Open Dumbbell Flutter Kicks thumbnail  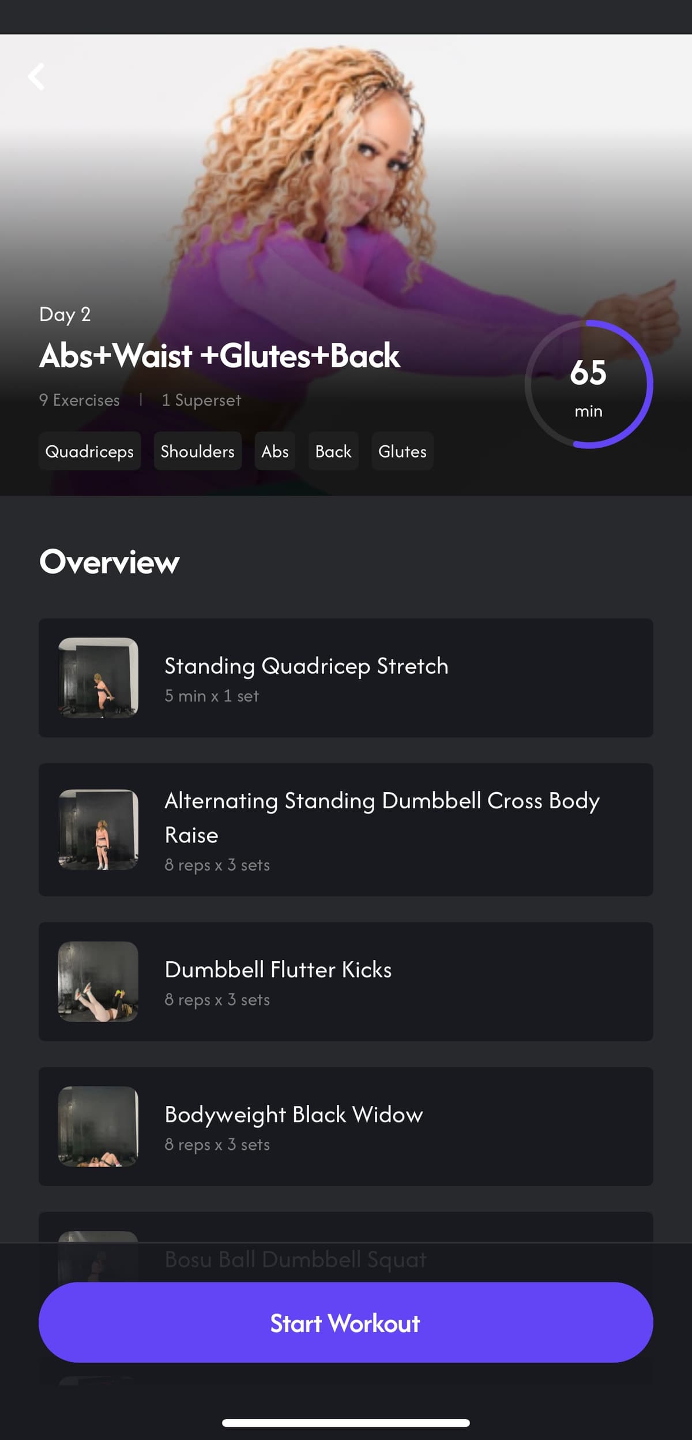pos(98,981)
